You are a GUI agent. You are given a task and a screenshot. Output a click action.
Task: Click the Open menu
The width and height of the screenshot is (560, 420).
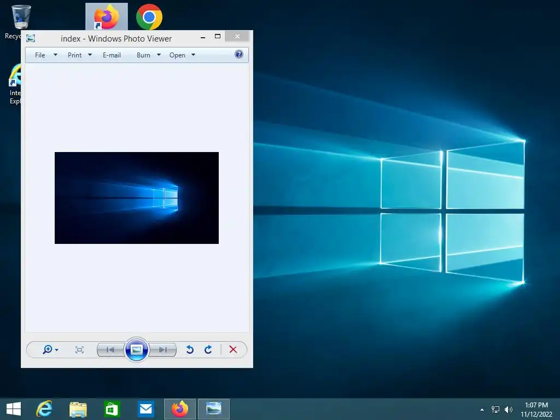coord(177,55)
